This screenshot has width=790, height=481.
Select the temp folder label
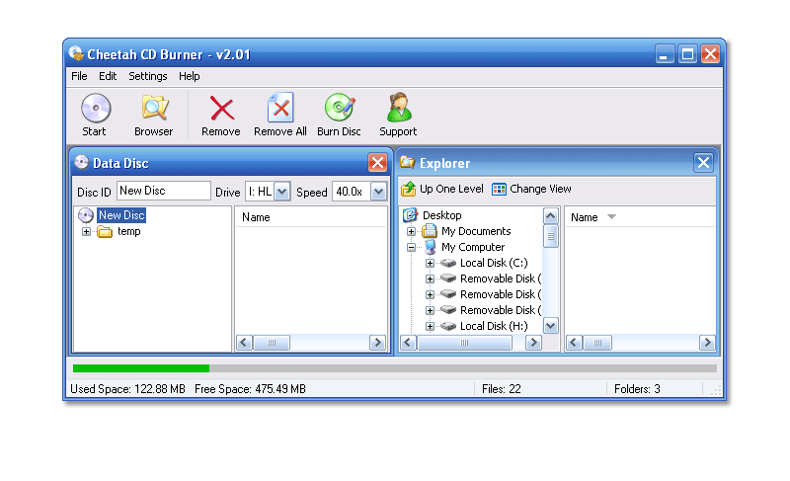[129, 231]
